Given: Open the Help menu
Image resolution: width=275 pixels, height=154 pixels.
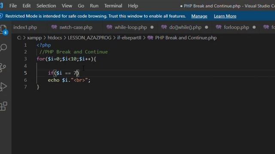Looking at the screenshot, I should point(133,6).
